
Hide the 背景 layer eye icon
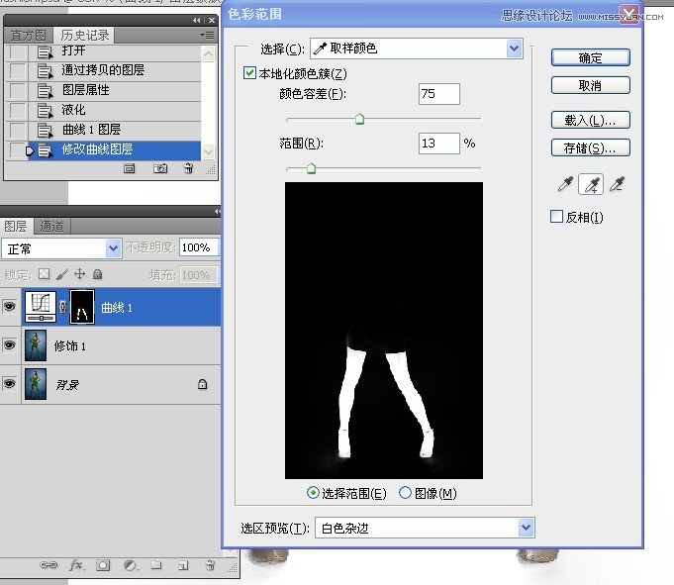click(10, 384)
